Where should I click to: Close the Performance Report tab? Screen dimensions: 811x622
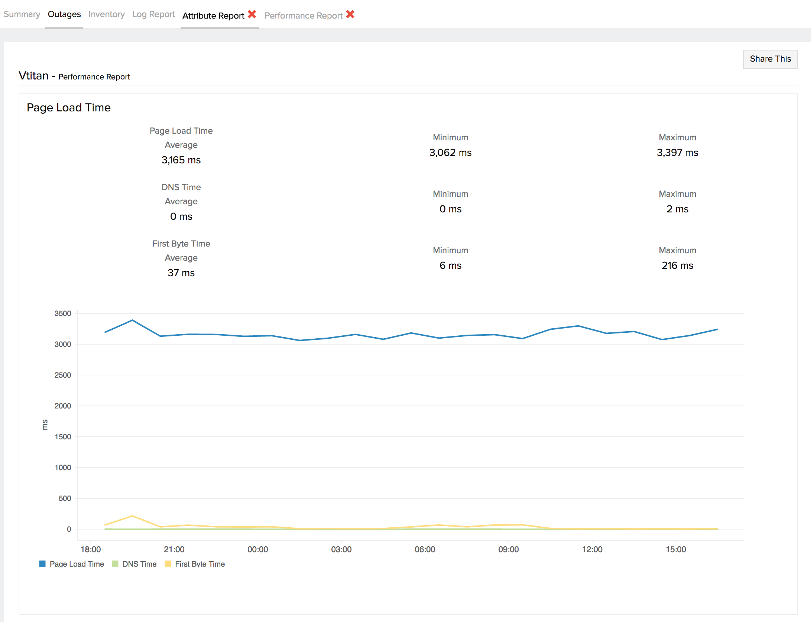click(350, 14)
